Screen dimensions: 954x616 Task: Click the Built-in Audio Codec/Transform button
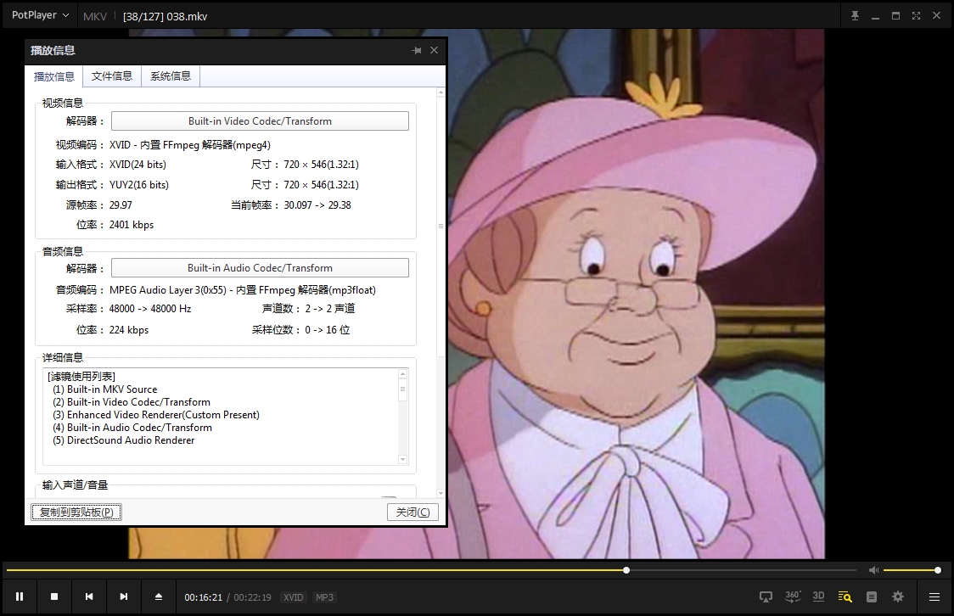(260, 268)
